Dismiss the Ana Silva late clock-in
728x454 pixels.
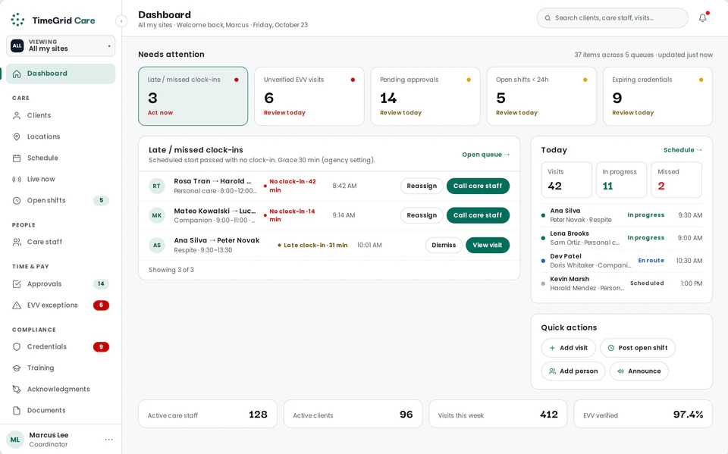click(x=444, y=245)
